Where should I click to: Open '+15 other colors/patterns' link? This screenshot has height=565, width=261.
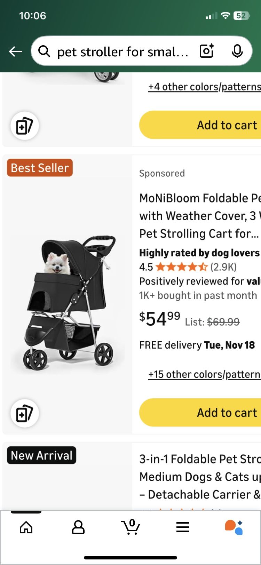(204, 374)
